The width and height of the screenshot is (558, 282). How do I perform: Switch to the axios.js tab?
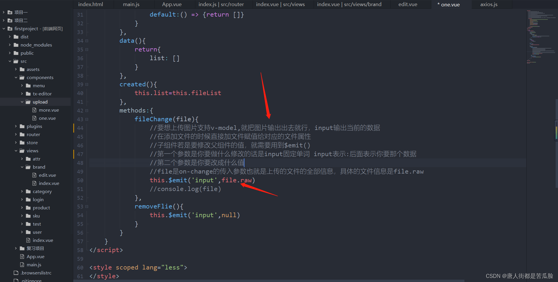[x=489, y=4]
